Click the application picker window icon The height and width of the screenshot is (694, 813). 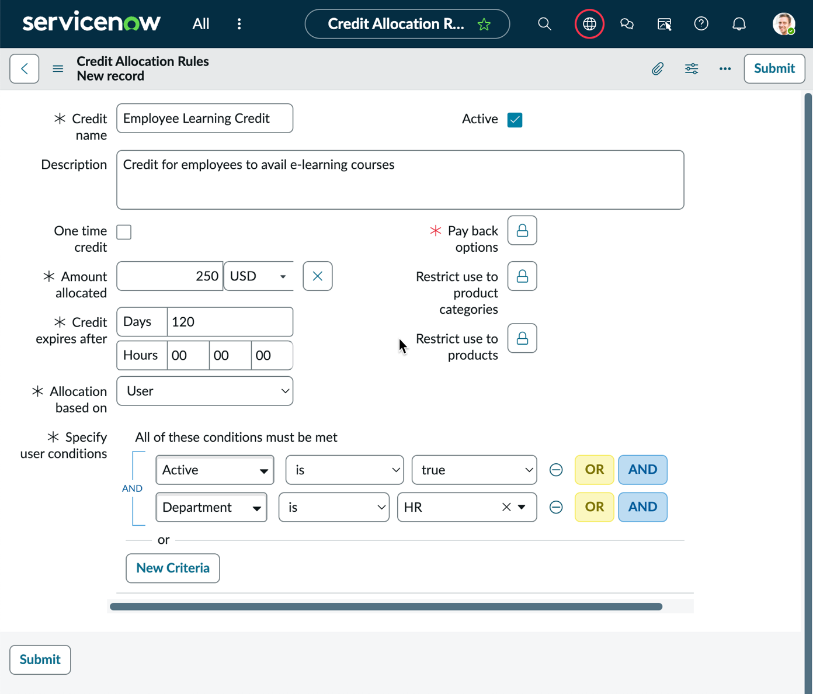click(664, 24)
